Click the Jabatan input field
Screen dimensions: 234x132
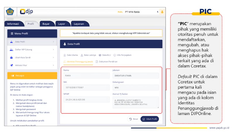pos(135,76)
